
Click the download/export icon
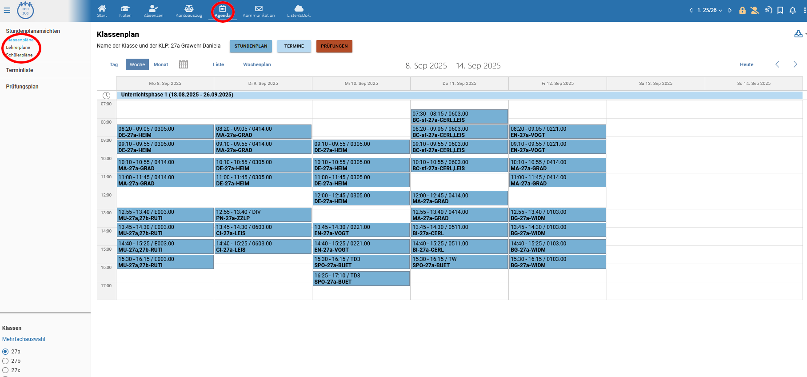pos(798,34)
